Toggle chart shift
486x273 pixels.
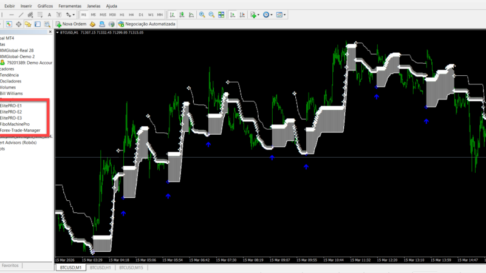click(x=242, y=15)
